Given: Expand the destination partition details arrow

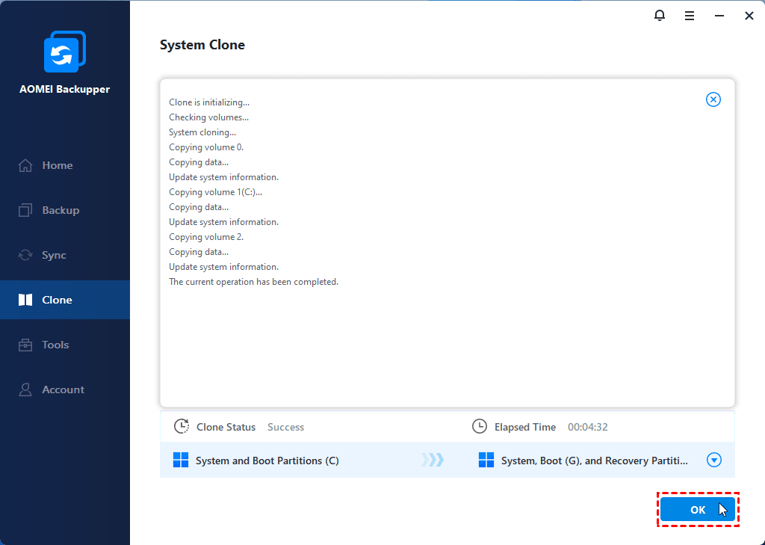Looking at the screenshot, I should tap(713, 460).
